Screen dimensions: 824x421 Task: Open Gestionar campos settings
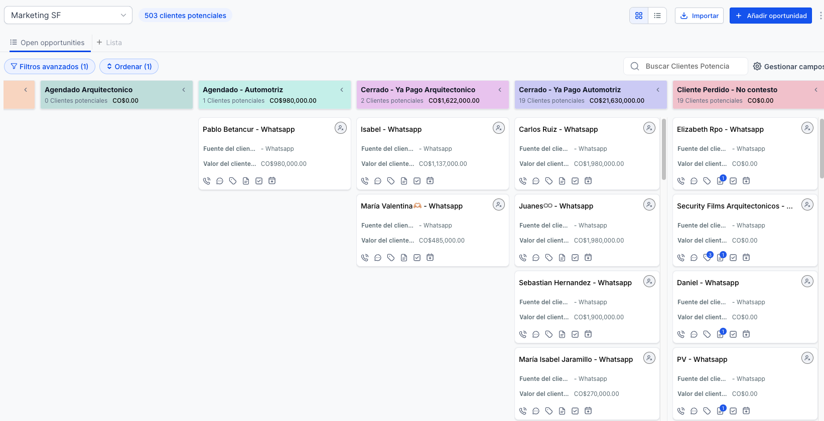click(x=788, y=67)
